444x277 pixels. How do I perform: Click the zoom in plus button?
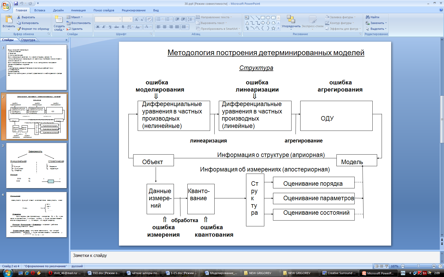[434, 266]
